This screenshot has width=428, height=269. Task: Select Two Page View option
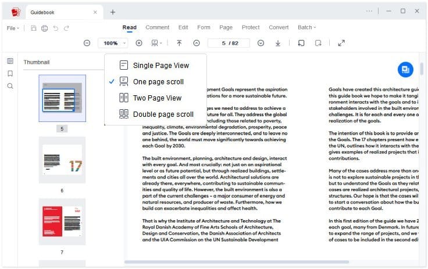155,98
